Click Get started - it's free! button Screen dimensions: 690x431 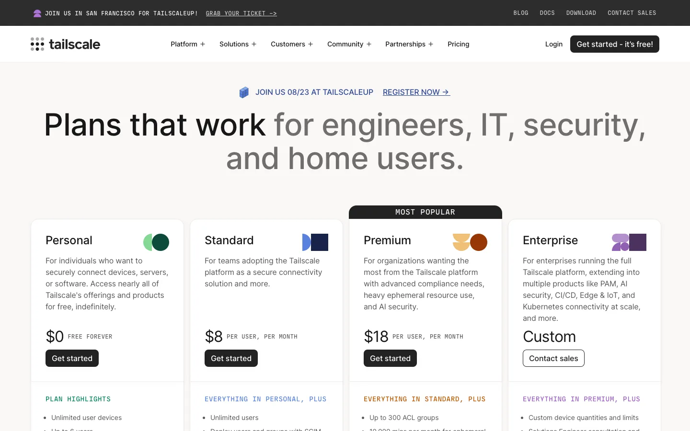pos(615,44)
